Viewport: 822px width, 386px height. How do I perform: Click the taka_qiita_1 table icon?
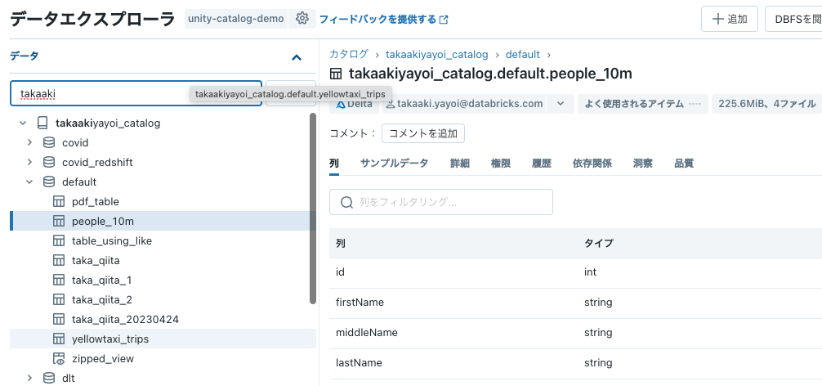59,280
